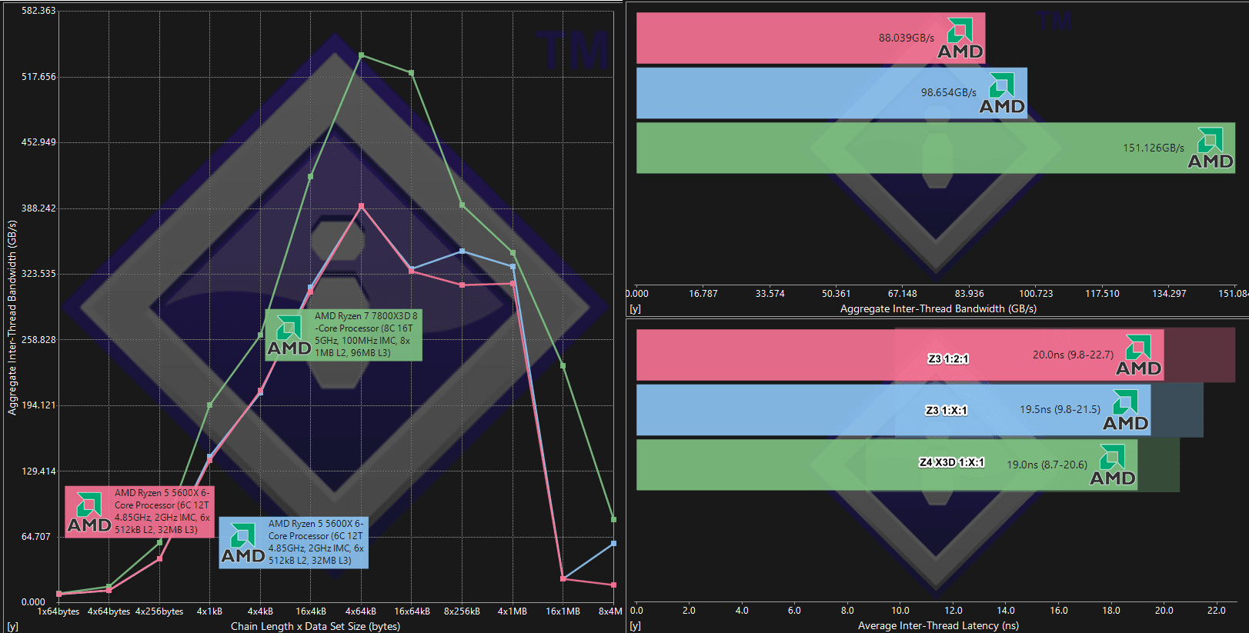1249x633 pixels.
Task: Click the [y] label under the bandwidth bar chart
Action: point(635,309)
